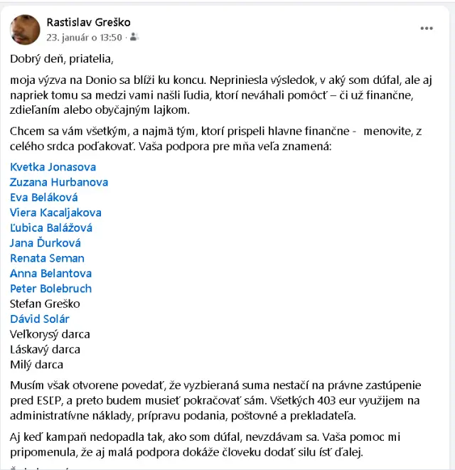Click the Láskavý darca line
The image size is (455, 470).
coord(45,349)
